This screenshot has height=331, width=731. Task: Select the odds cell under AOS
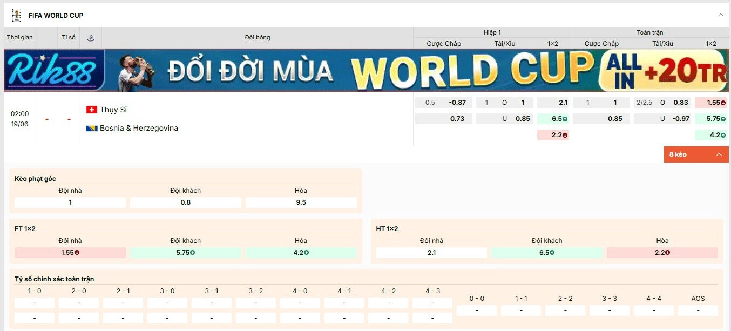click(698, 310)
